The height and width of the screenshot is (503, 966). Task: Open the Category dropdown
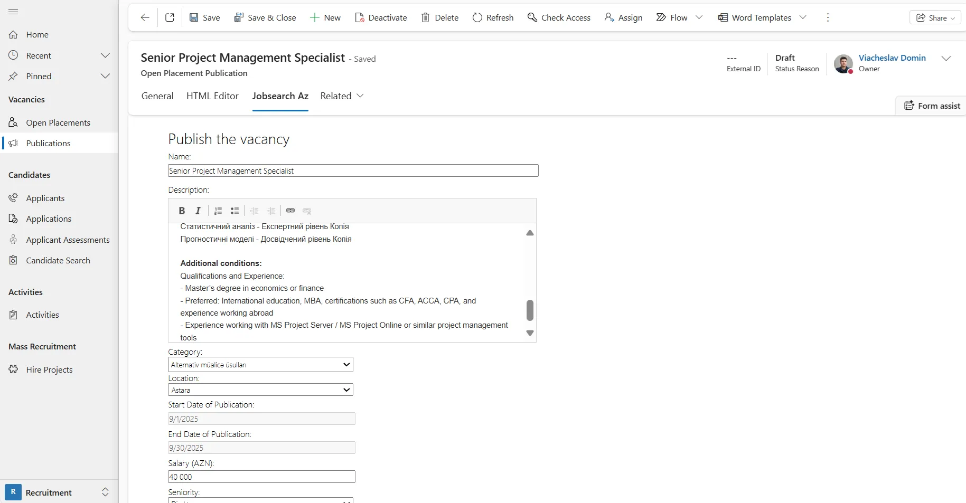260,365
